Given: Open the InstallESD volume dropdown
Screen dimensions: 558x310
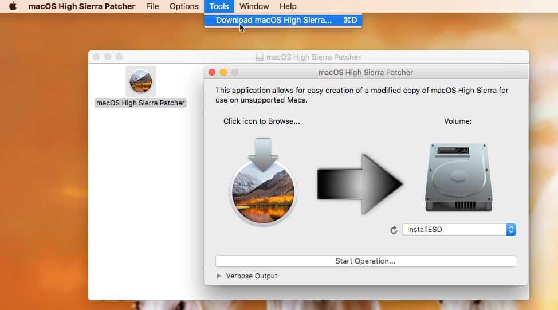Looking at the screenshot, I should pyautogui.click(x=459, y=230).
